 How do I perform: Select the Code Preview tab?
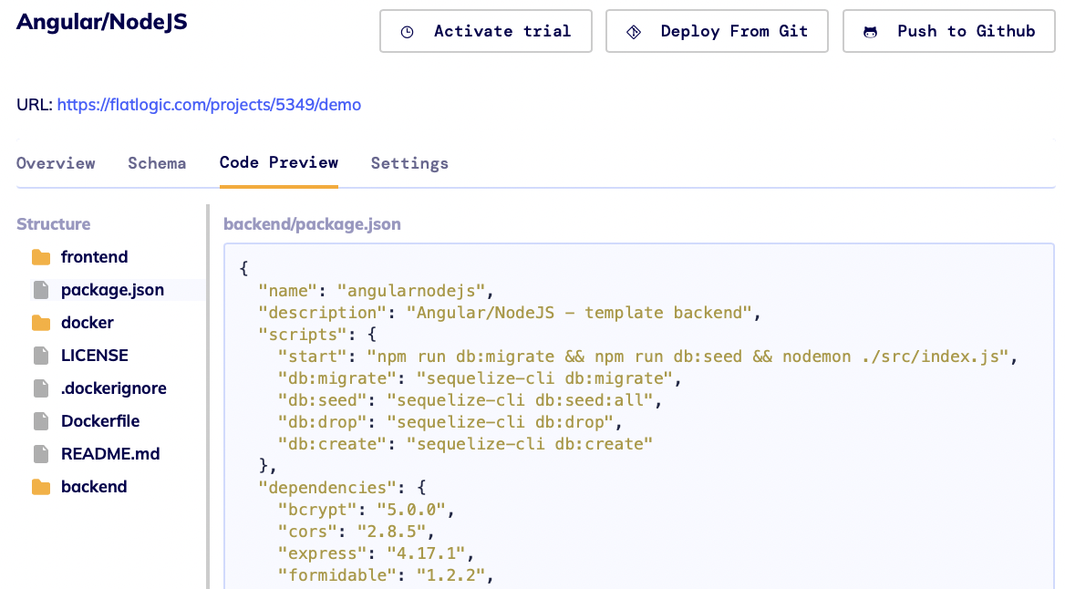coord(278,163)
